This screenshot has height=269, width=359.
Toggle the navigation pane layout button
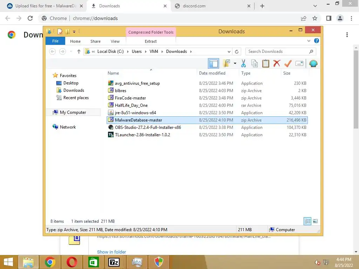pos(214,63)
